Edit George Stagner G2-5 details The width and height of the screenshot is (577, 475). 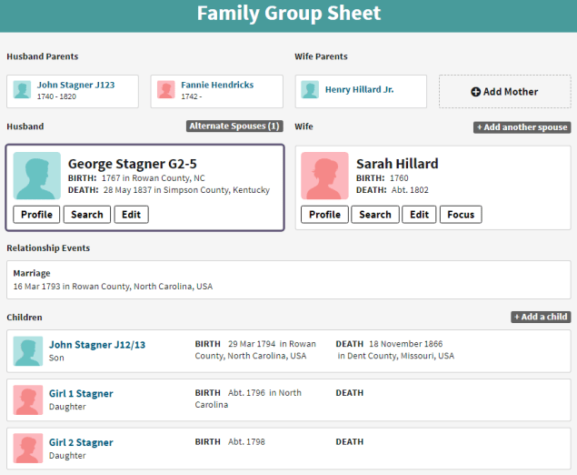point(131,215)
